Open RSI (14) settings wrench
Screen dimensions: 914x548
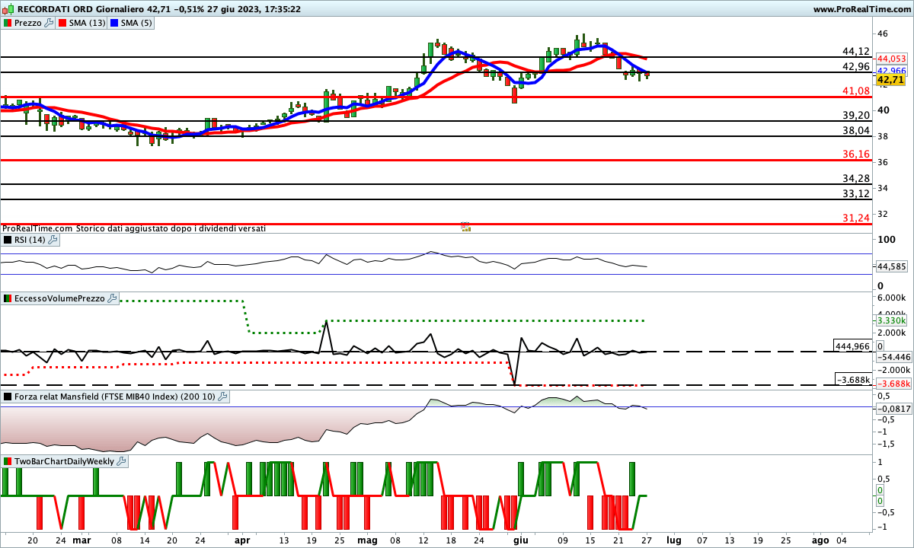coord(53,240)
